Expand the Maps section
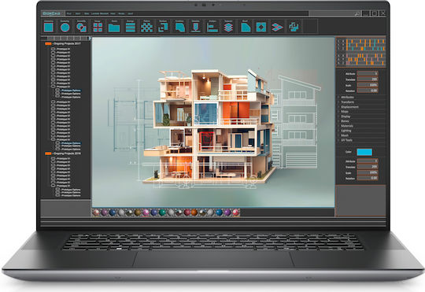Viewport: 425px width, 292px height. pos(345,112)
